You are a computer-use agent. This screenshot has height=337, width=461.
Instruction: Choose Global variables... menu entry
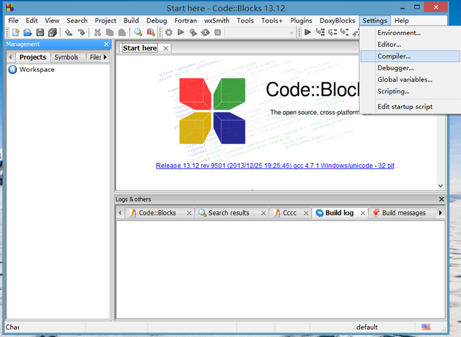coord(410,80)
